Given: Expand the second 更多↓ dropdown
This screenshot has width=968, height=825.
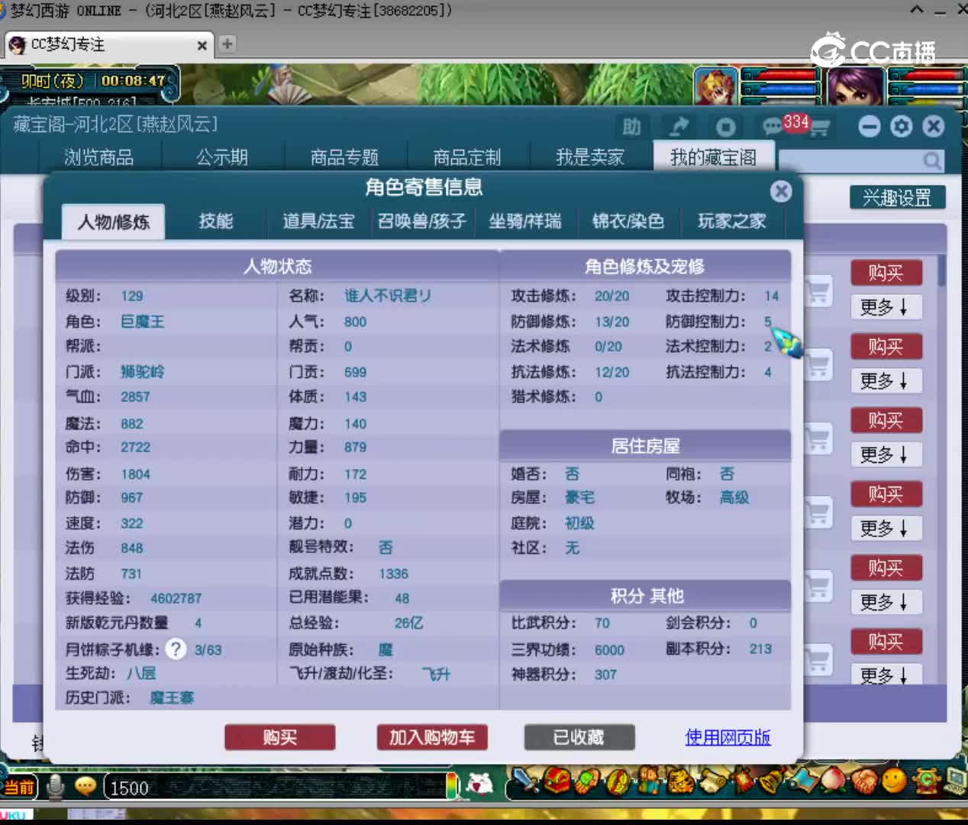Looking at the screenshot, I should pos(886,380).
